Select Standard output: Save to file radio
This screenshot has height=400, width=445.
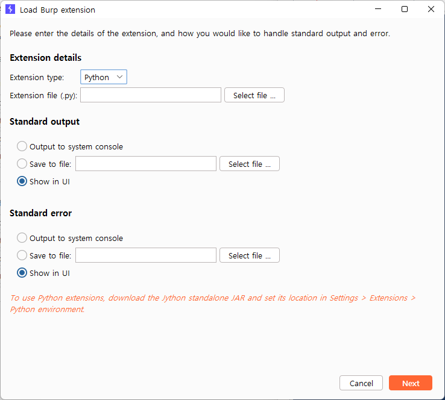22,164
